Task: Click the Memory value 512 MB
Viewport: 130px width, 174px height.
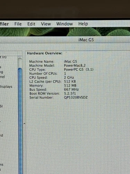Action: coord(70,86)
